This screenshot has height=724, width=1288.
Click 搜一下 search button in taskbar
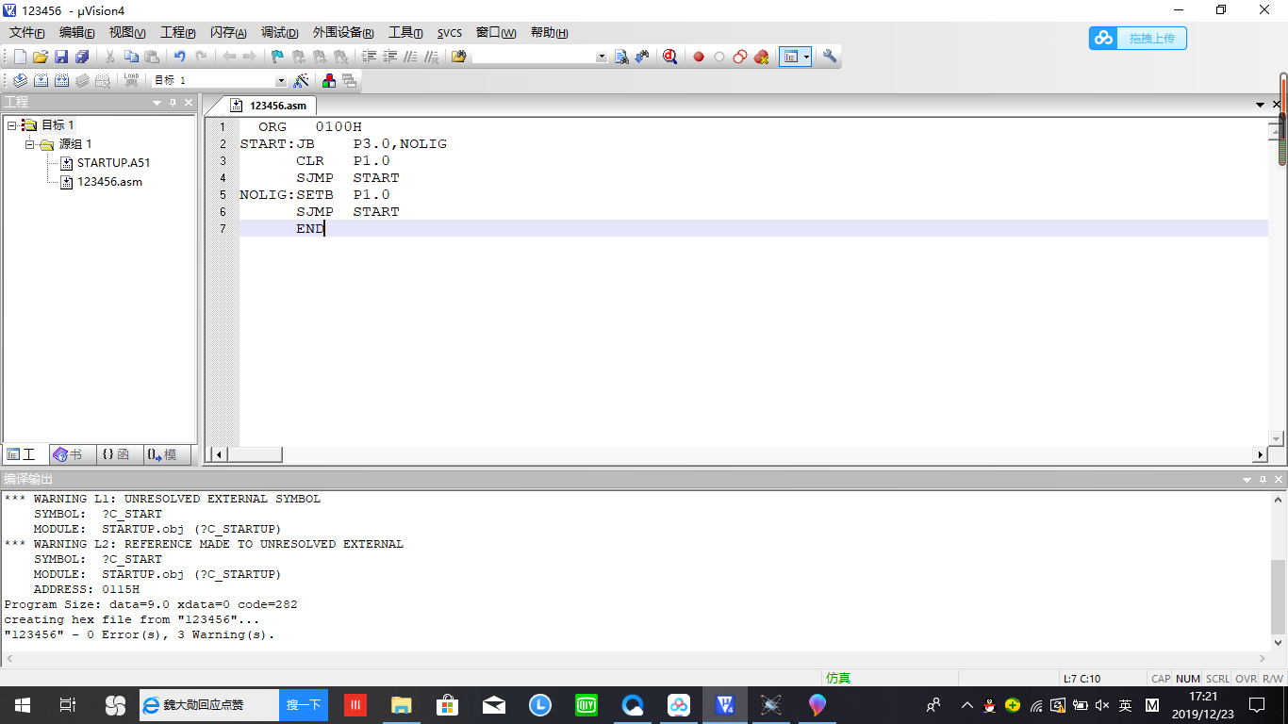tap(304, 705)
